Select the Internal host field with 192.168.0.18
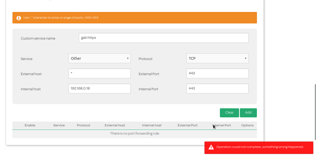This screenshot has height=158, width=316. coord(99,89)
